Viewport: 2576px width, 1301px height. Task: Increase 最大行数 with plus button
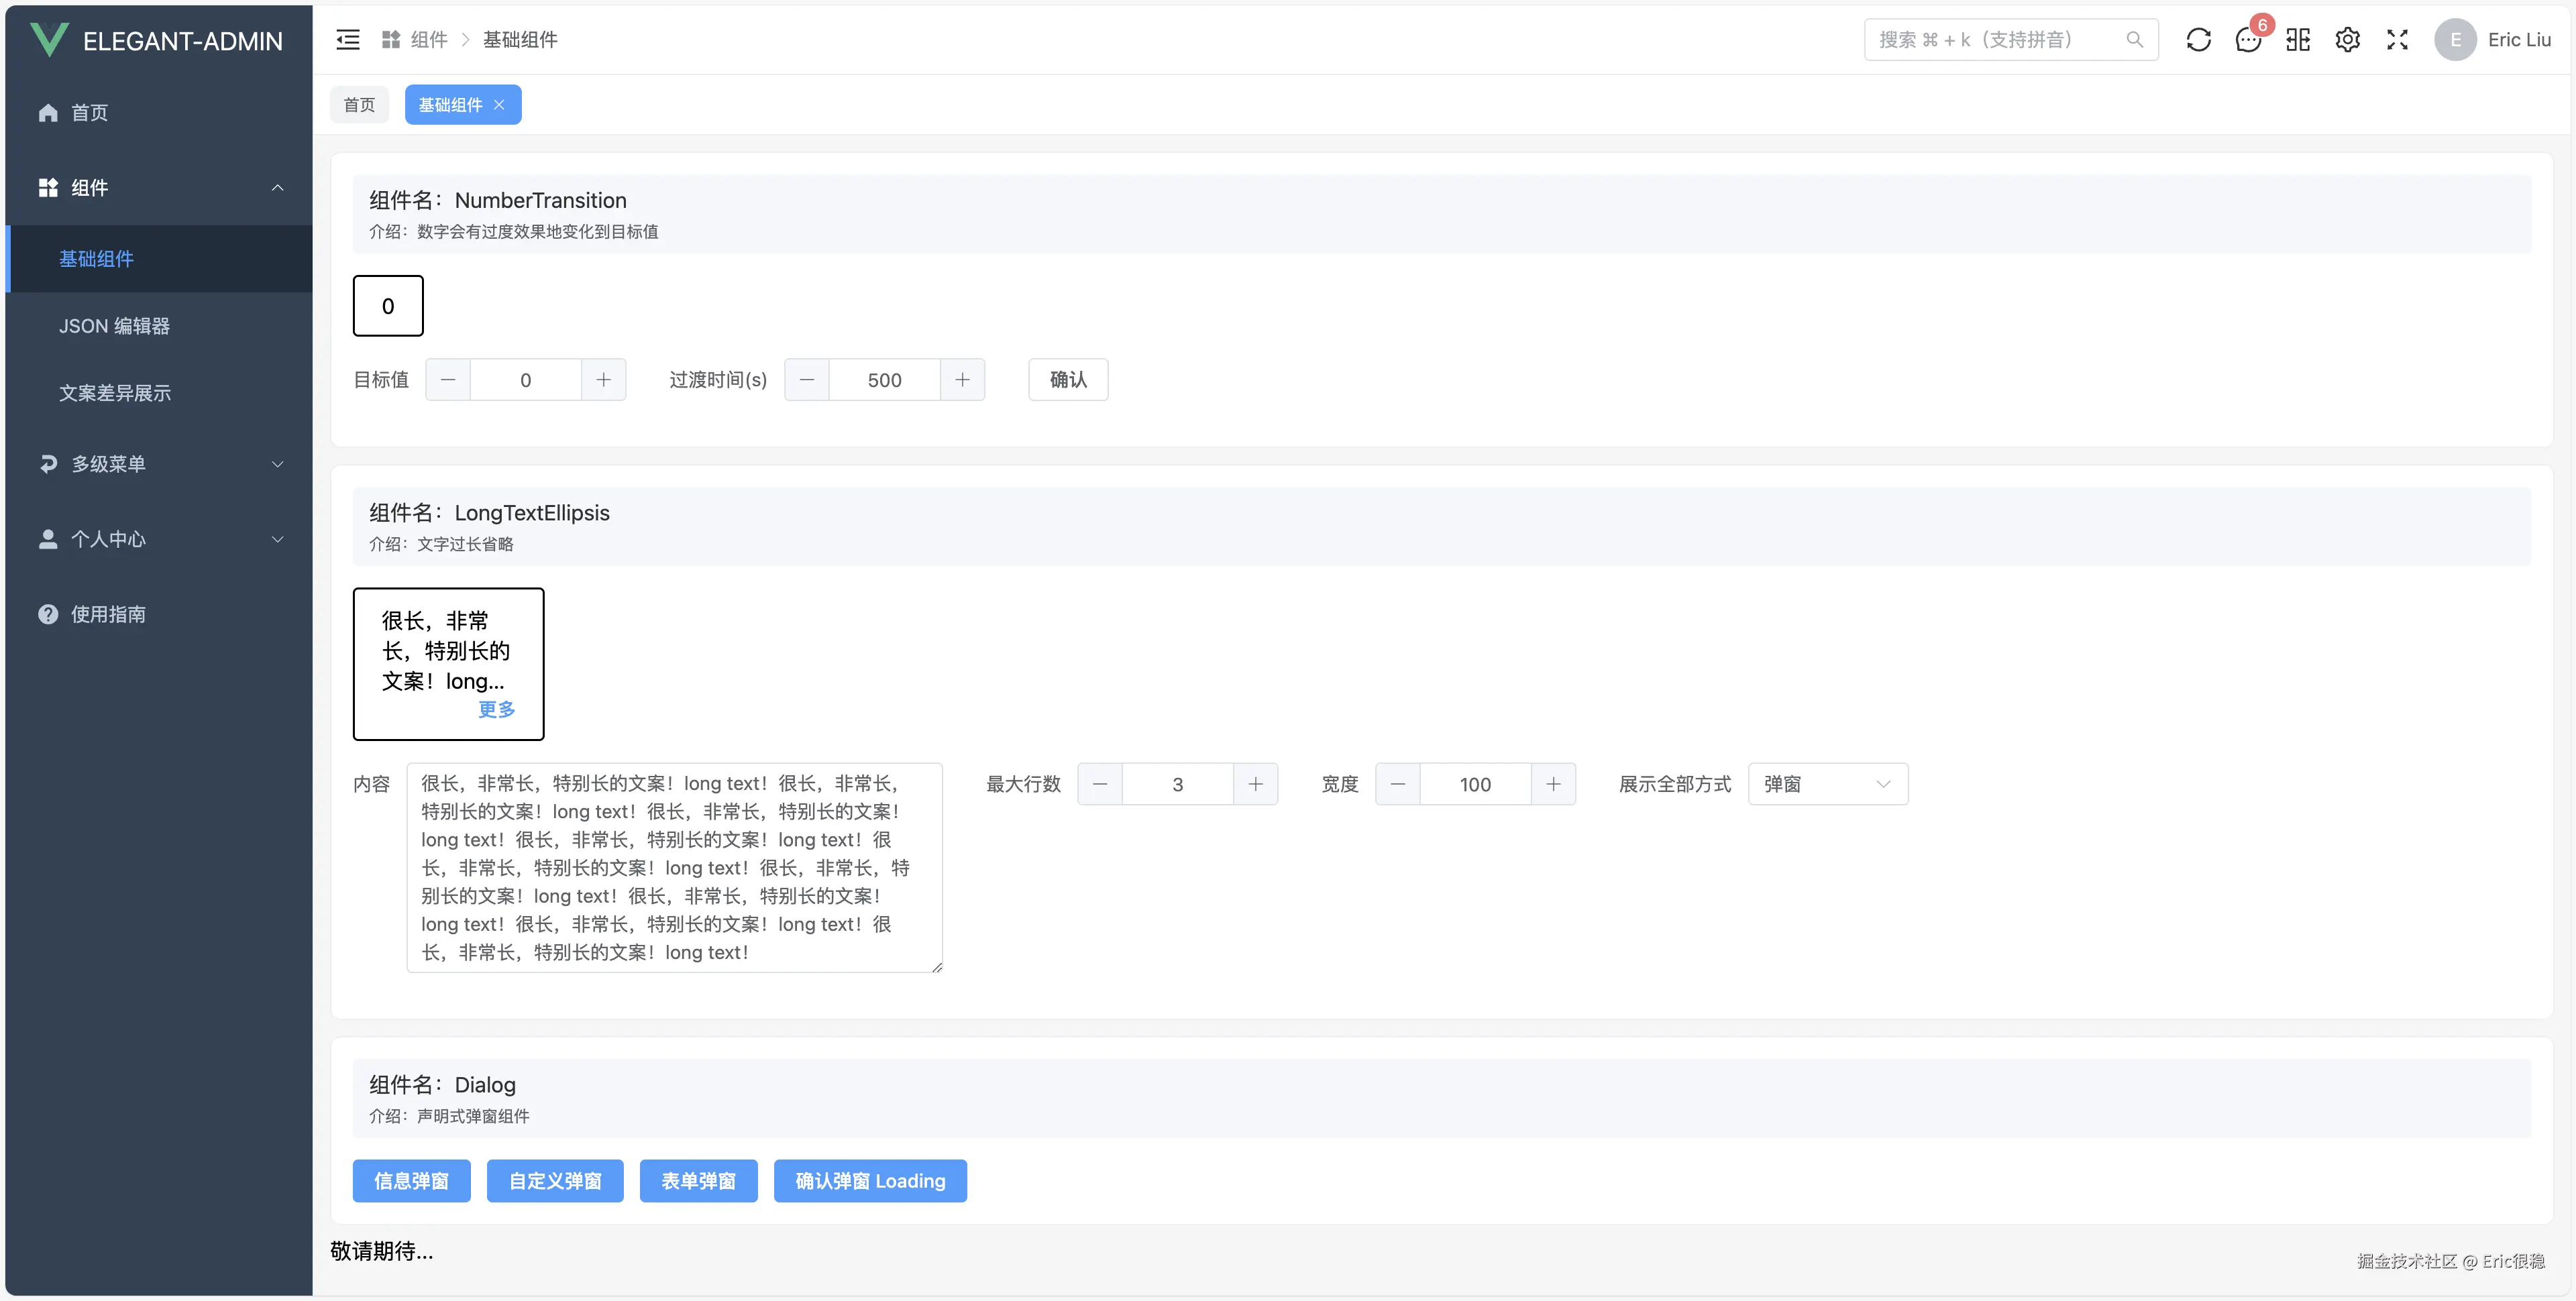pyautogui.click(x=1255, y=784)
